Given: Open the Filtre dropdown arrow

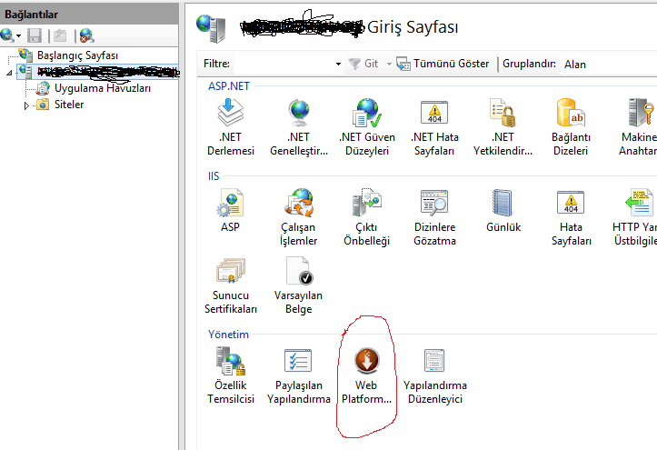Looking at the screenshot, I should coord(338,65).
